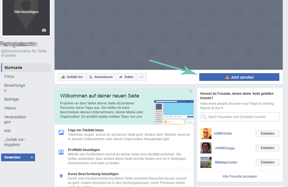This screenshot has width=288, height=187.
Task: Click the grey cover photo area
Action: click(169, 35)
